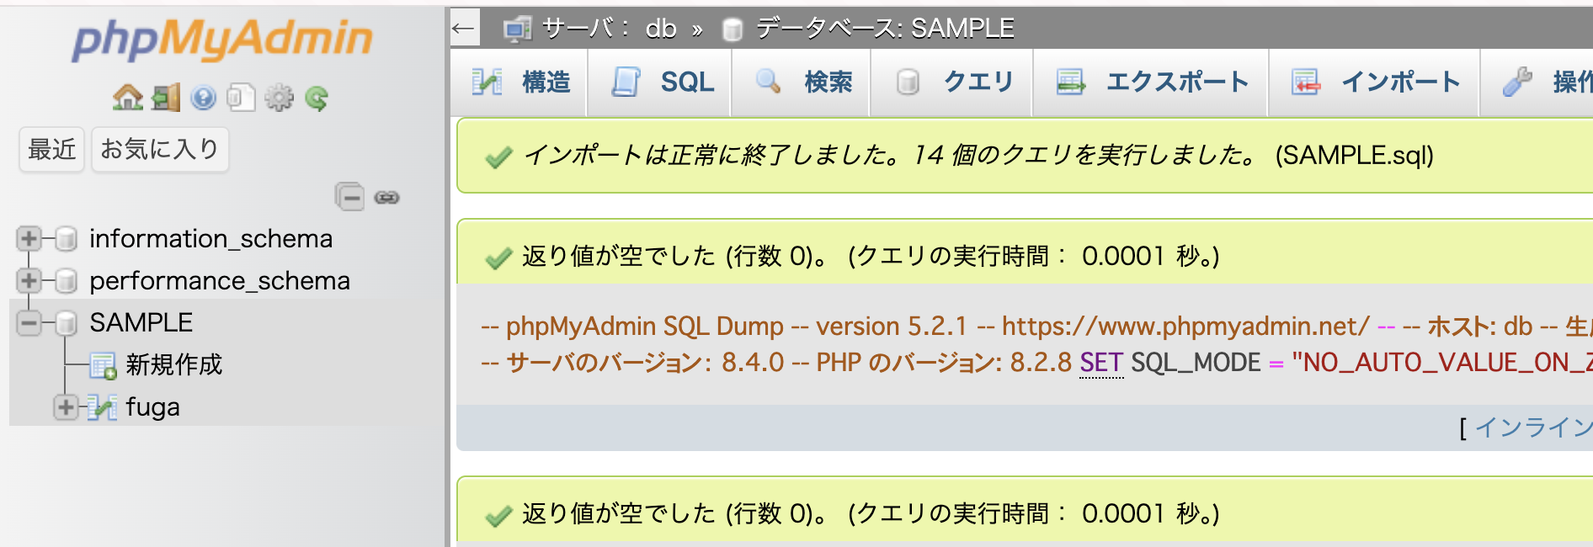
Task: Click the インライン inline edit link
Action: pos(1532,428)
